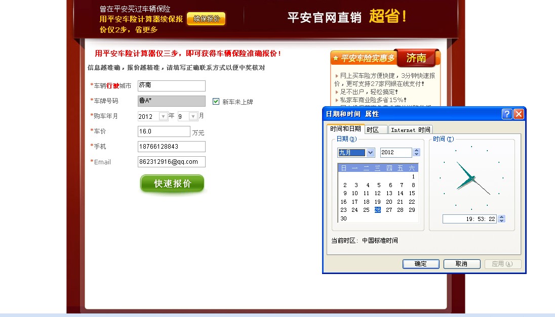Switch to the 时区 tab

pos(375,129)
